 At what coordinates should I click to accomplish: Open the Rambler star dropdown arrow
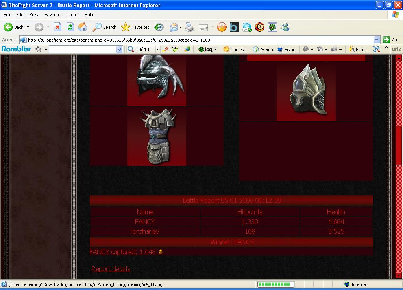pos(46,49)
